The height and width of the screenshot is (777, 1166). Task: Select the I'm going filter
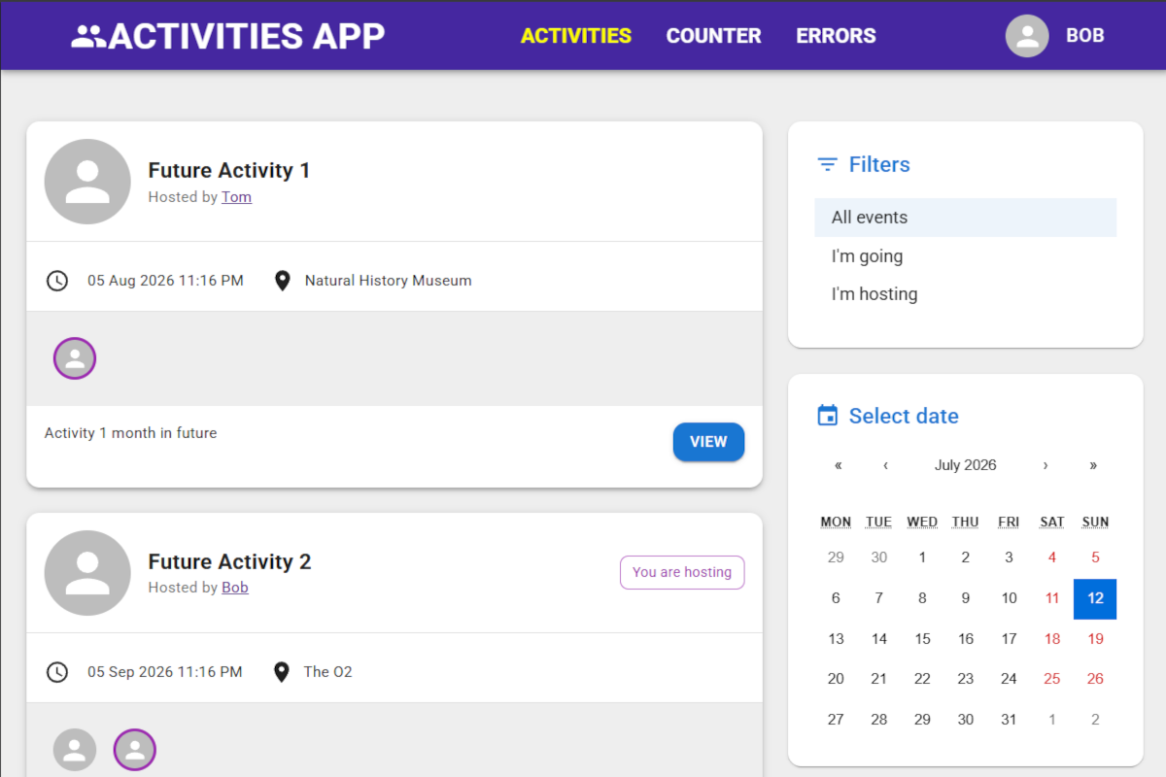(966, 256)
